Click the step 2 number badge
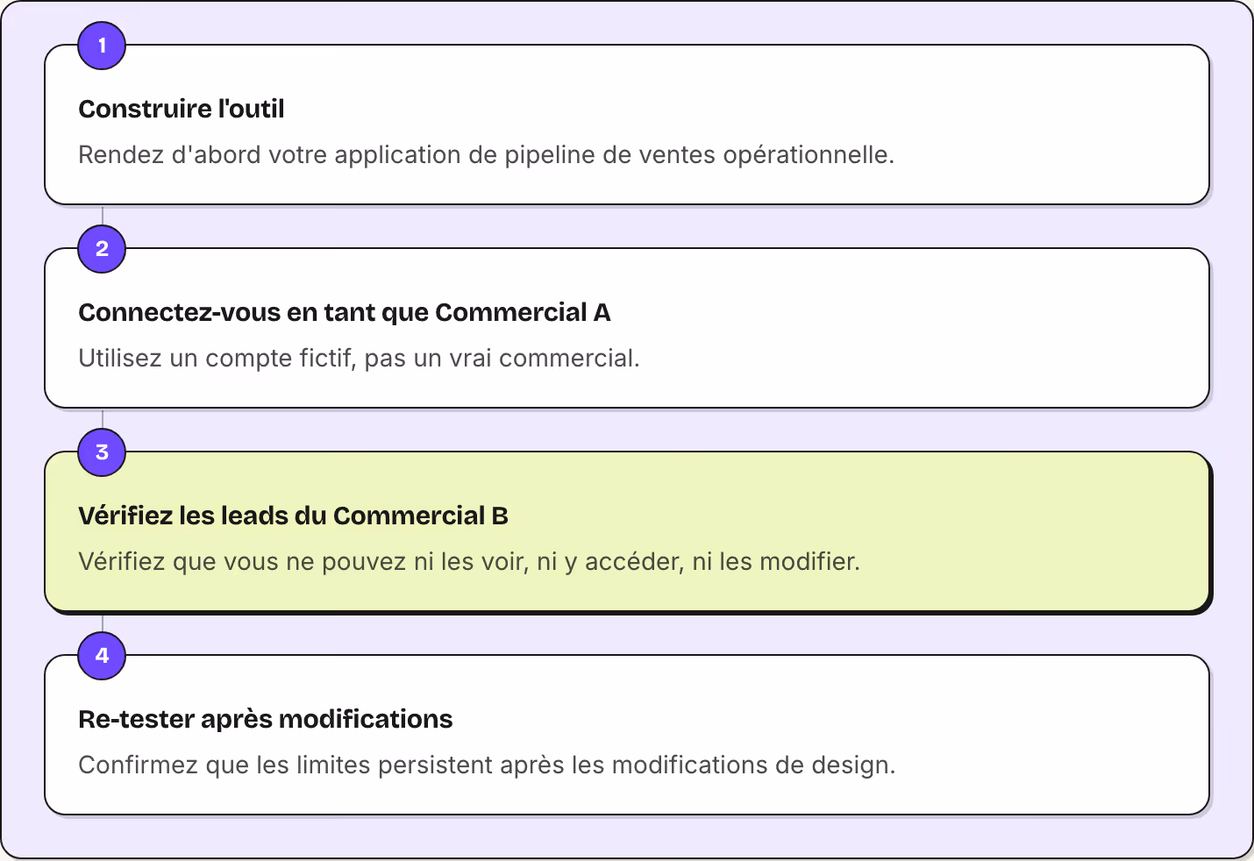Image resolution: width=1254 pixels, height=861 pixels. tap(102, 249)
